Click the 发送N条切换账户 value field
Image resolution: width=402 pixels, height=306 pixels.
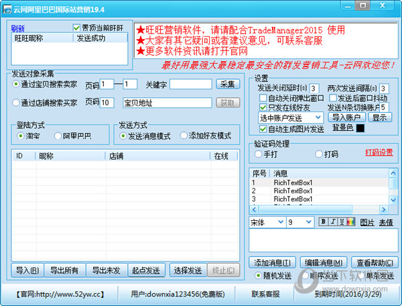pos(384,107)
